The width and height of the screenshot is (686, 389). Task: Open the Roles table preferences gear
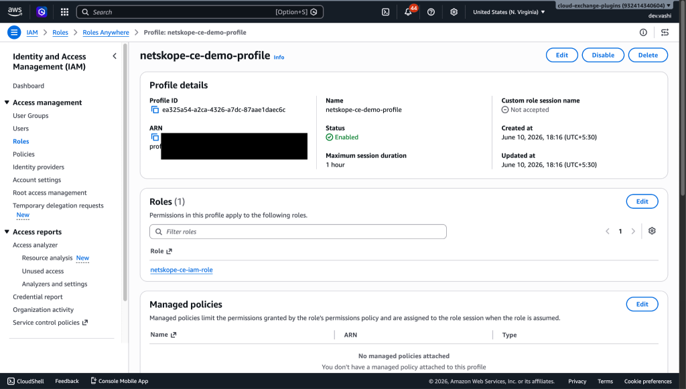pyautogui.click(x=652, y=231)
